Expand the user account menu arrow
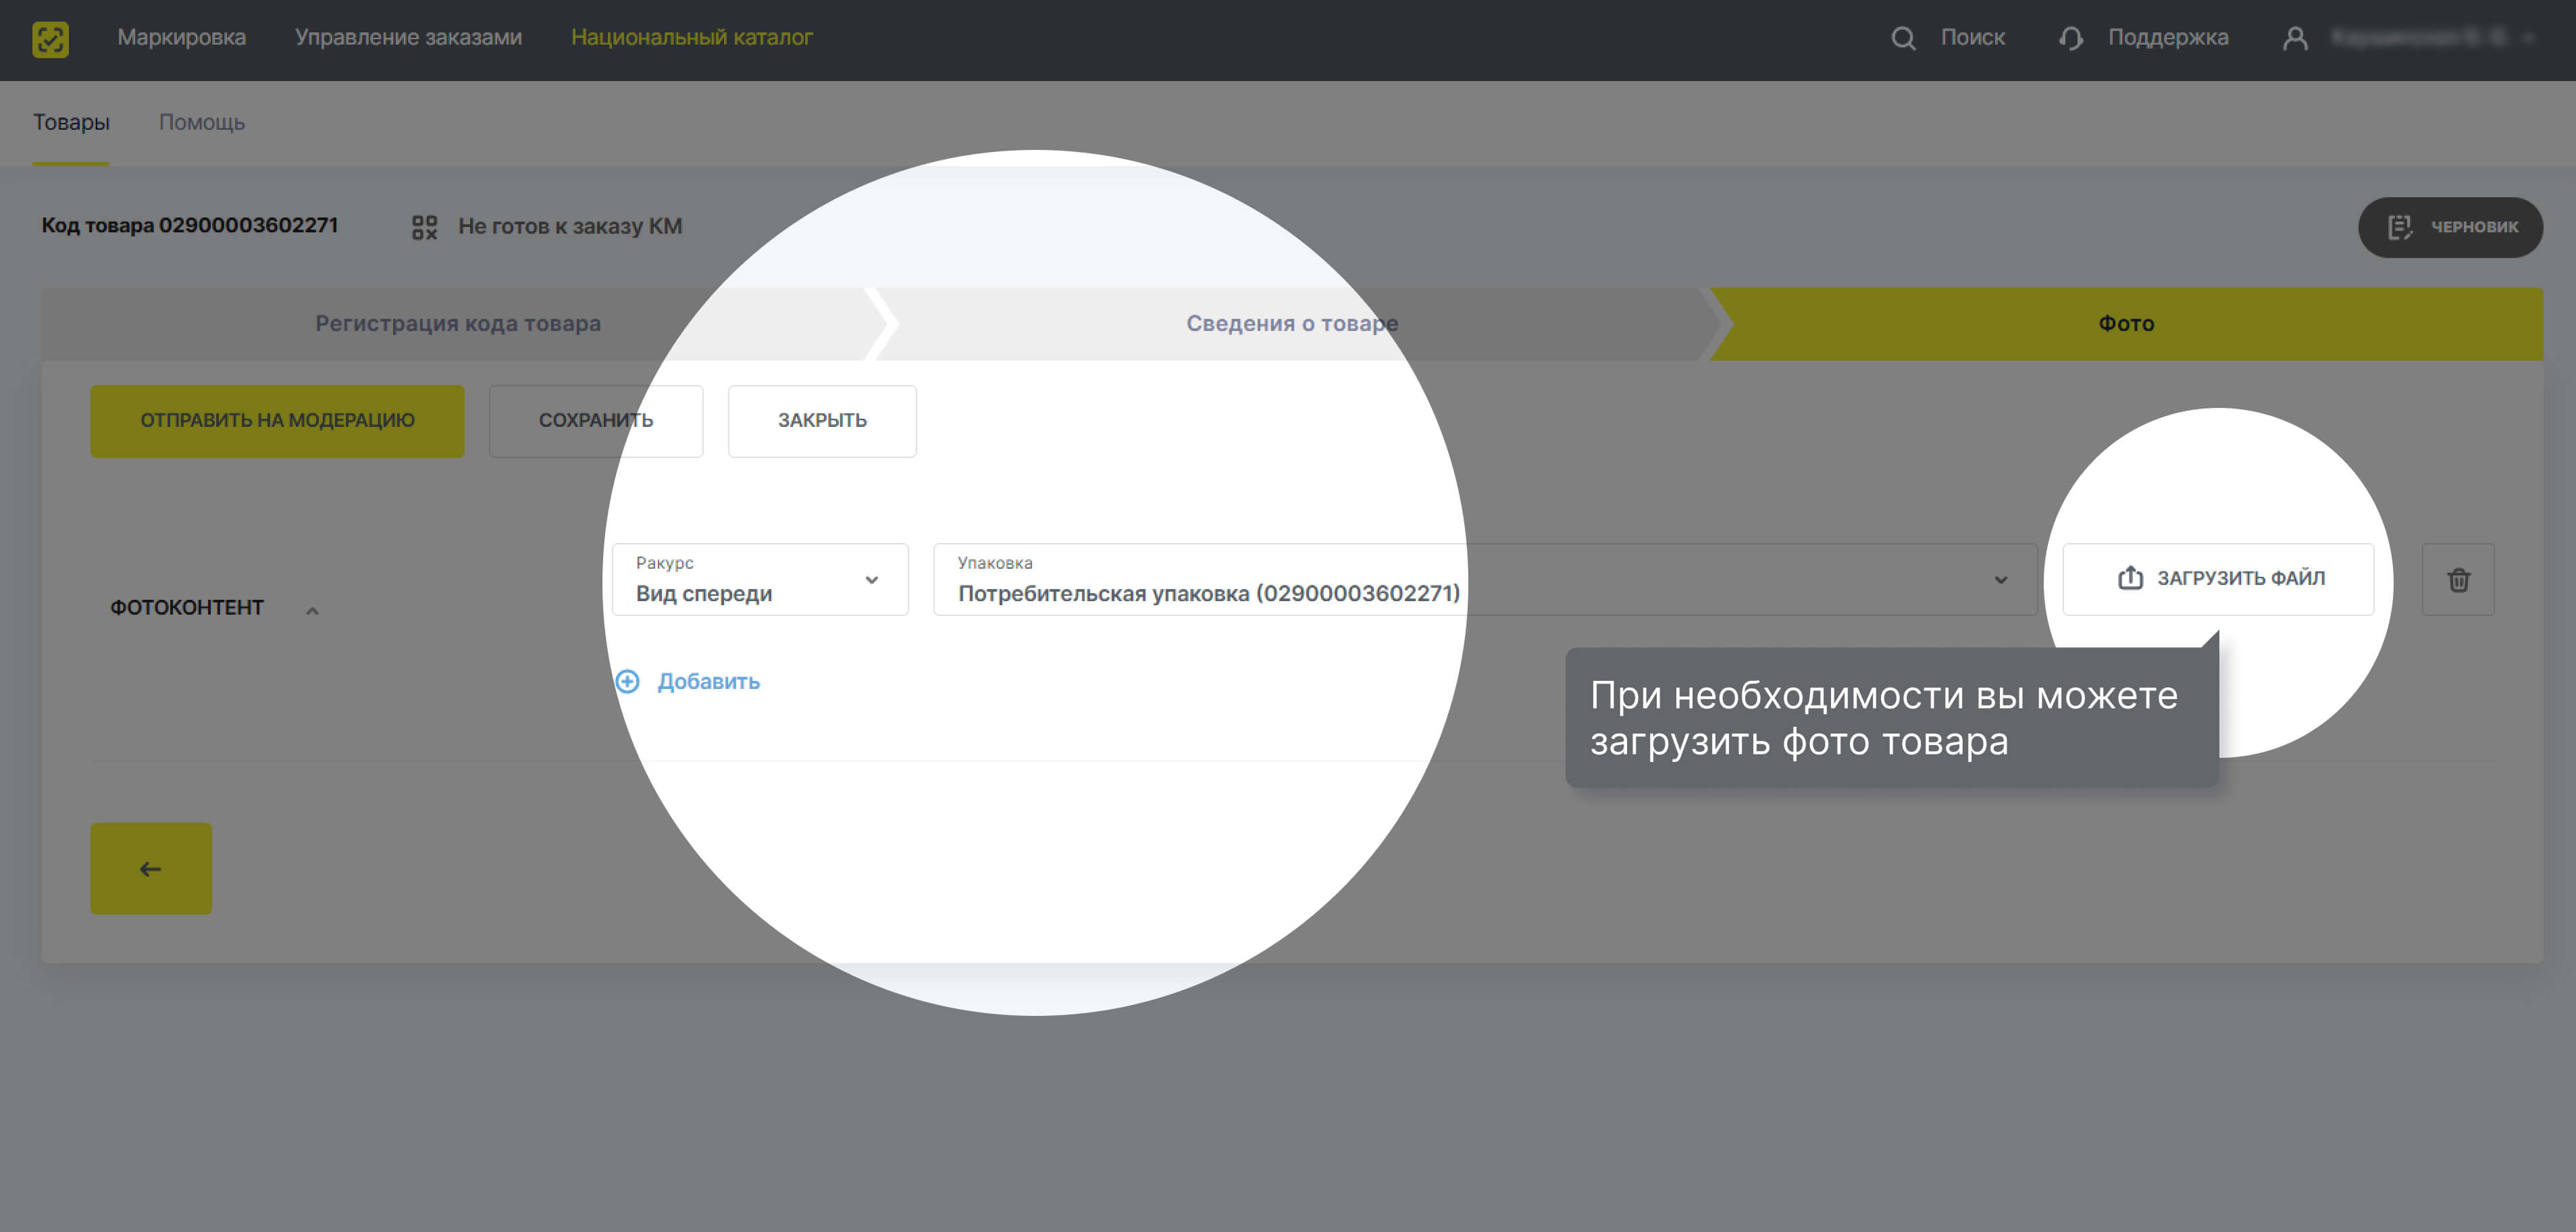Image resolution: width=2576 pixels, height=1232 pixels. click(x=2528, y=39)
